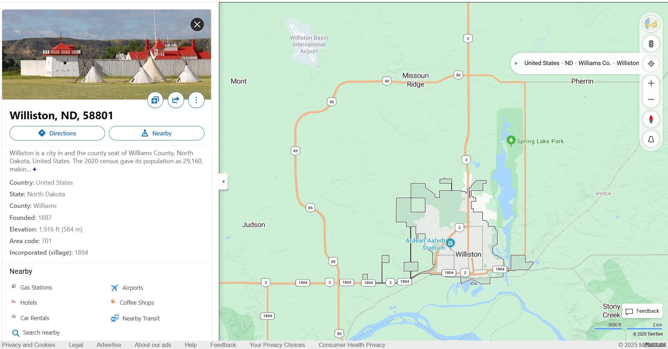Get Directions to Williston
668x349 pixels.
pyautogui.click(x=57, y=133)
